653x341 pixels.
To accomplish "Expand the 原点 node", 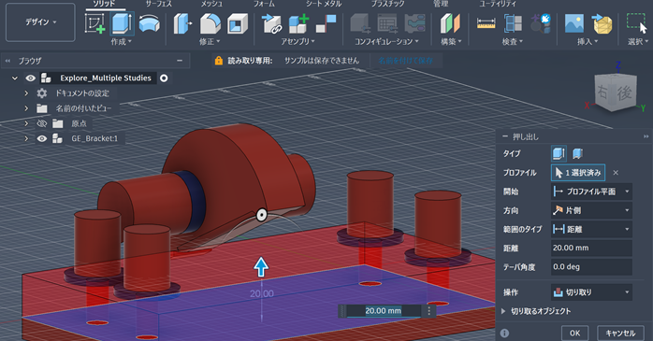I will 26,123.
